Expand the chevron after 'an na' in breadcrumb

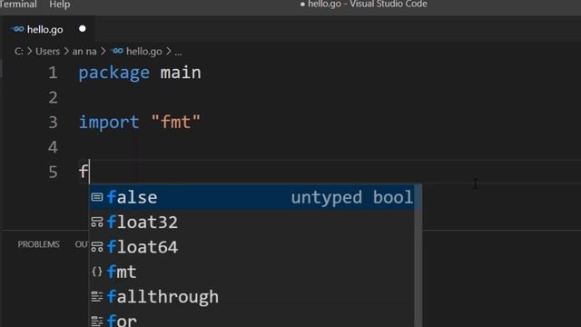pos(103,51)
